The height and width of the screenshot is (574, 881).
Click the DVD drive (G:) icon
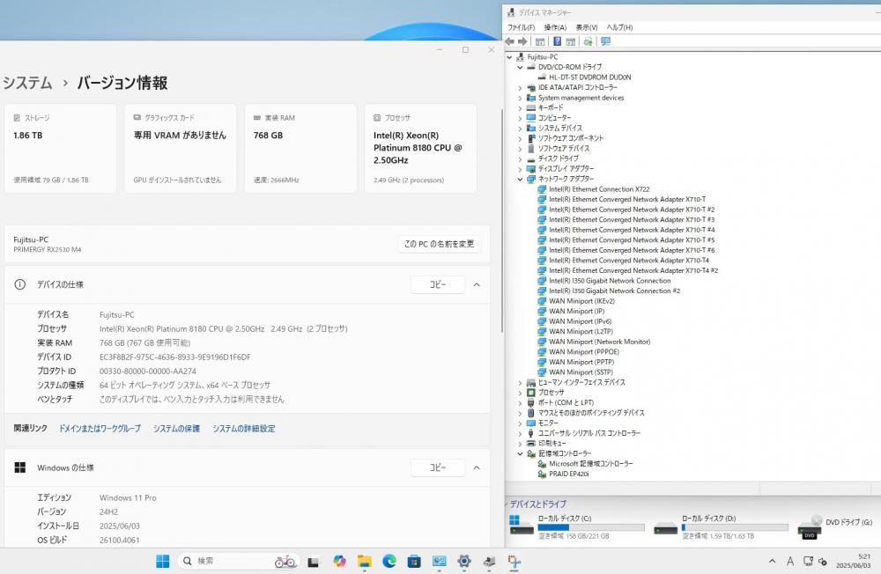[x=810, y=526]
